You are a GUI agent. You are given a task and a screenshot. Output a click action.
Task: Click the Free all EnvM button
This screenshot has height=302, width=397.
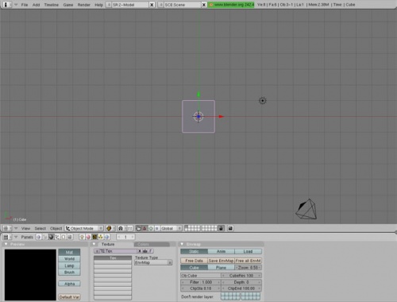coord(248,261)
